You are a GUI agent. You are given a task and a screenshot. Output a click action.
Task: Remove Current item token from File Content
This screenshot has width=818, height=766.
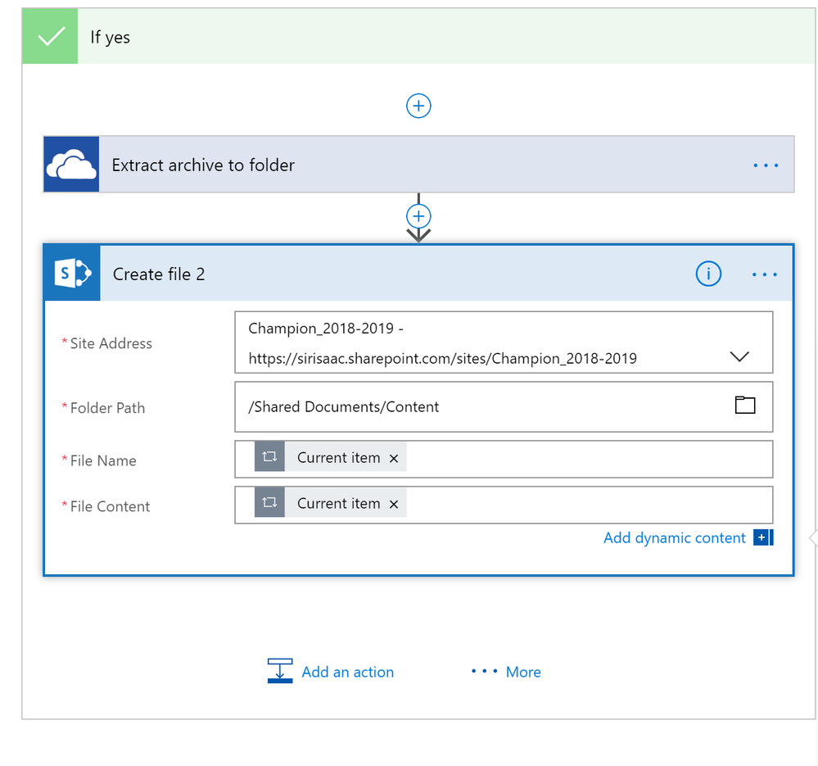point(394,504)
